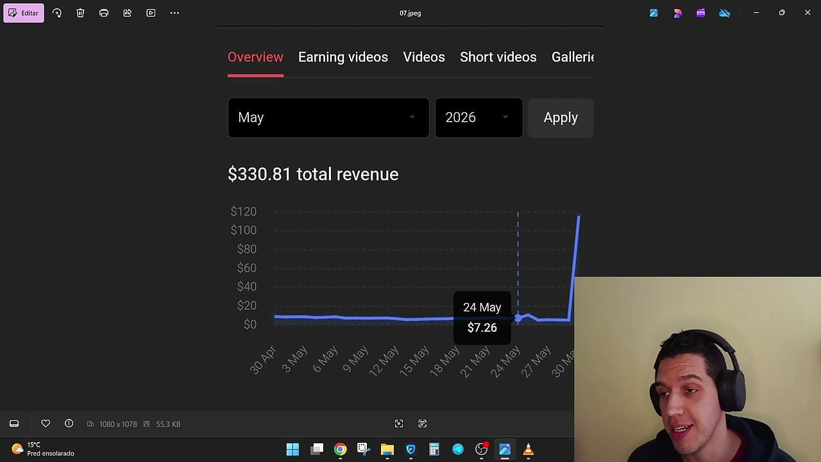Open the three-dot more options menu
The image size is (821, 462).
click(x=174, y=13)
